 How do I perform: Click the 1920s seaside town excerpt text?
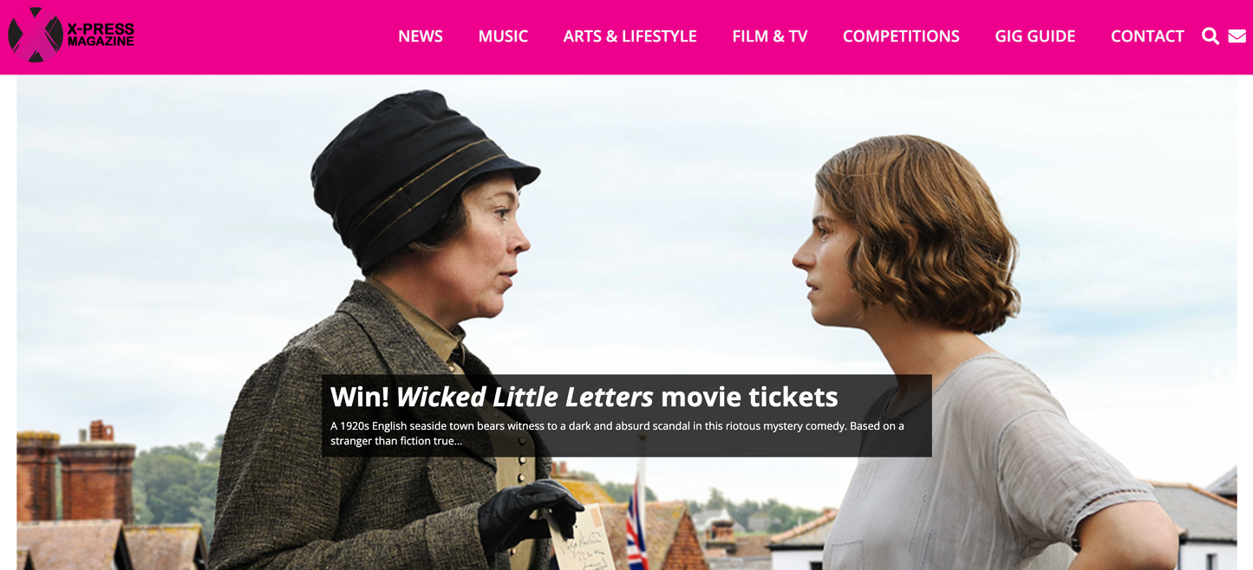click(x=617, y=433)
